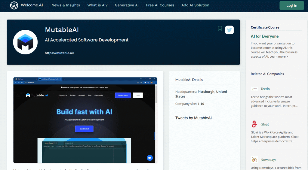
Task: Click the Welcome.AI logo icon
Action: (14, 5)
